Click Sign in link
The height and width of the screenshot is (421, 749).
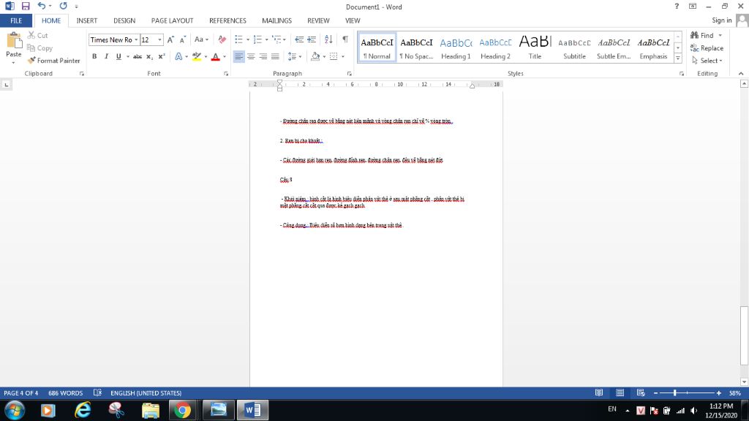pyautogui.click(x=721, y=20)
